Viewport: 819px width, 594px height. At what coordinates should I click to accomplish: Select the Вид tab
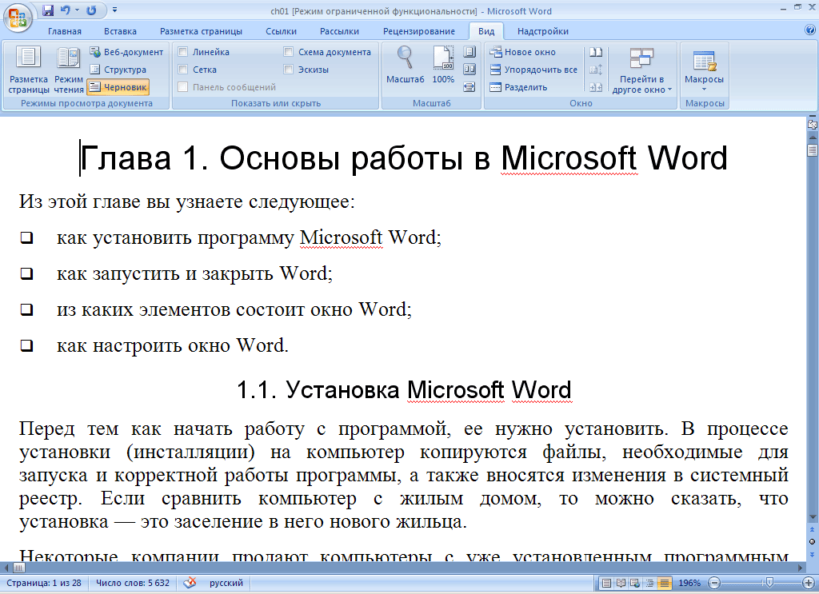click(x=486, y=31)
